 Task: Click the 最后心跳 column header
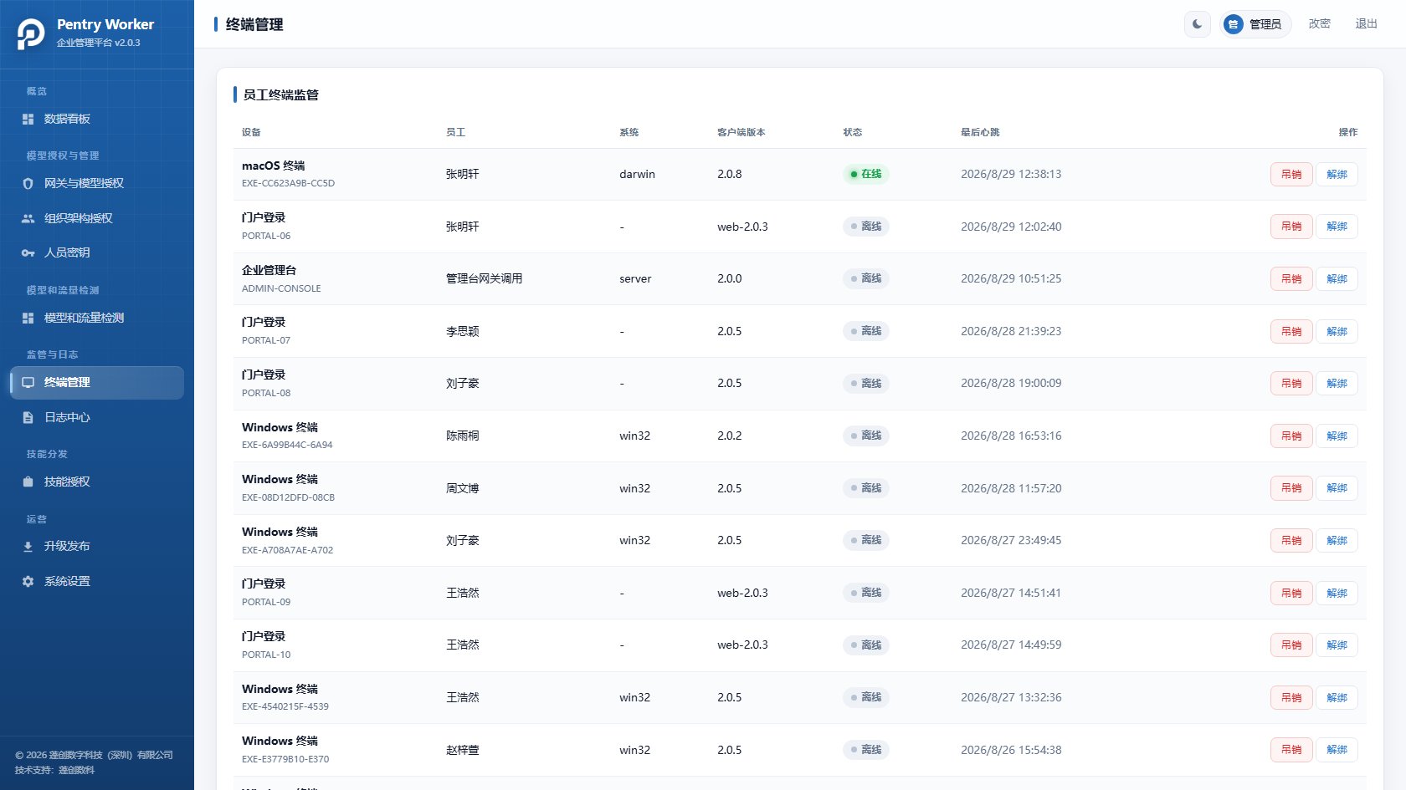coord(980,133)
